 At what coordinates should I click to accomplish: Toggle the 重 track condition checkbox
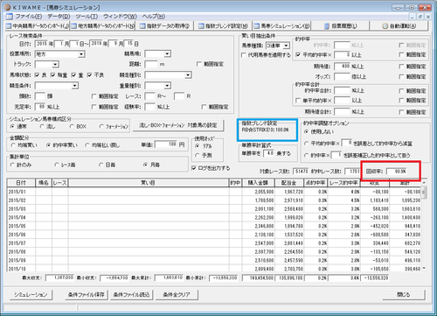pyautogui.click(x=73, y=75)
